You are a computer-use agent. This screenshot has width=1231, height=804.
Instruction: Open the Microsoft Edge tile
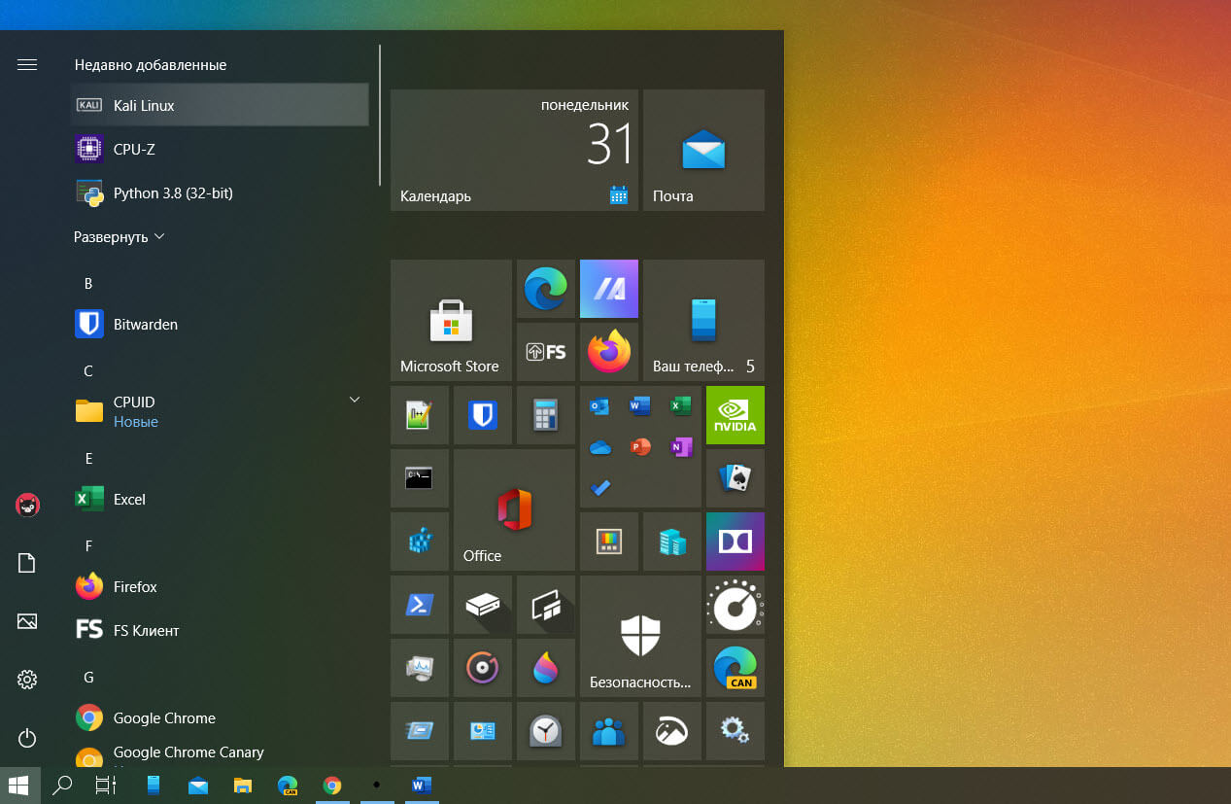[546, 289]
